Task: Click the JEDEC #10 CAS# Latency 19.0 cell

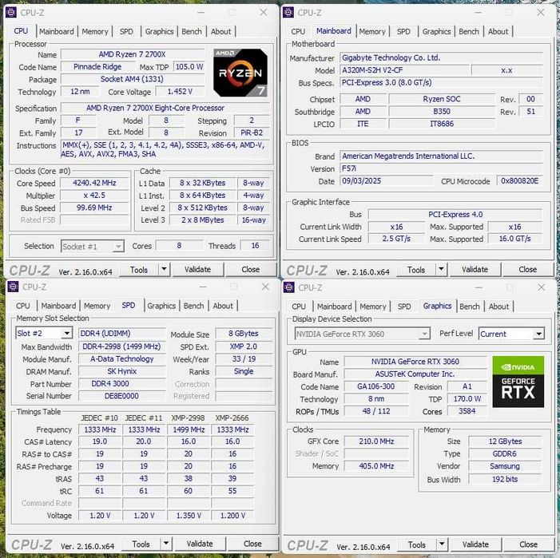Action: coord(100,441)
